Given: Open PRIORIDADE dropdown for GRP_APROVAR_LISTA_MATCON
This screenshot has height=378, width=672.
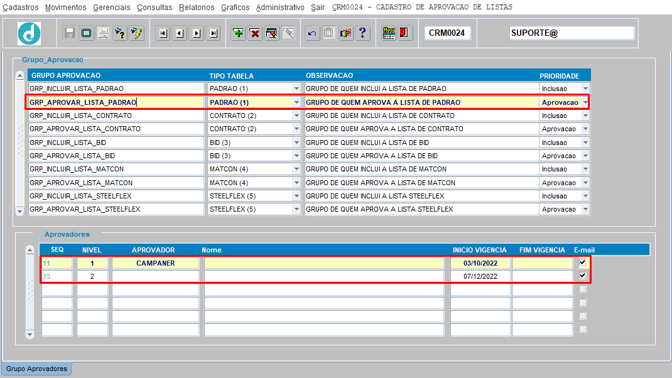Looking at the screenshot, I should pyautogui.click(x=585, y=183).
